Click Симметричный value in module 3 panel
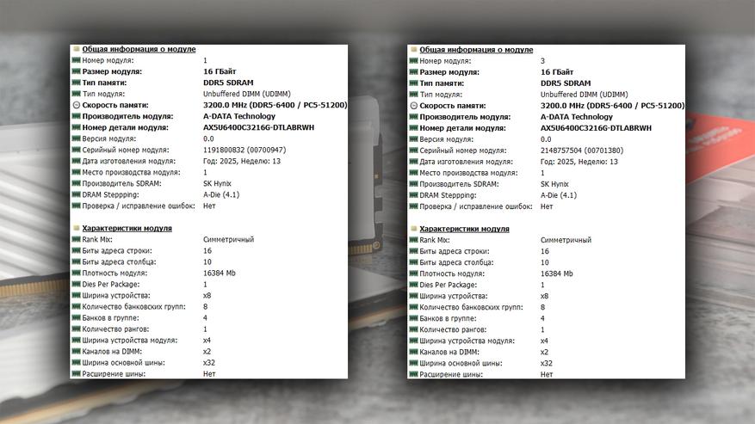 click(566, 240)
